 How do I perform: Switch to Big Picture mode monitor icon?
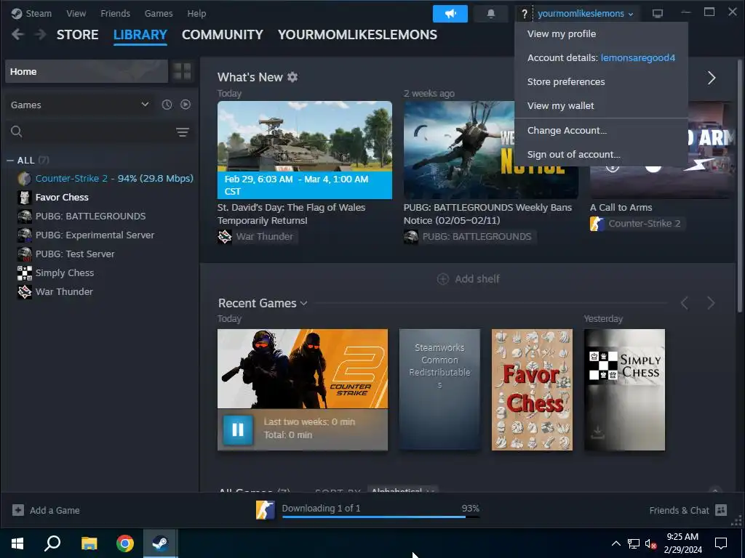tap(657, 14)
